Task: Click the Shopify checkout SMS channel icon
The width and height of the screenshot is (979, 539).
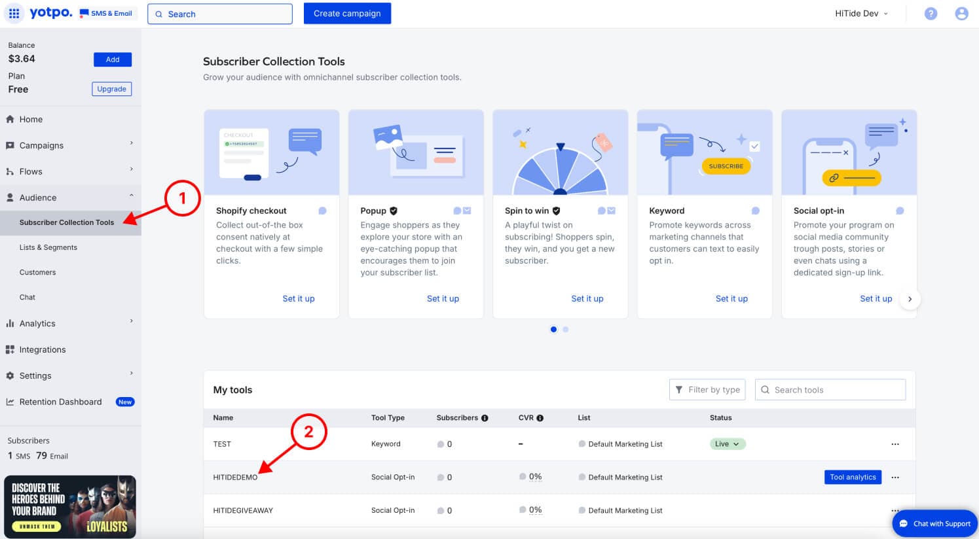Action: [322, 211]
